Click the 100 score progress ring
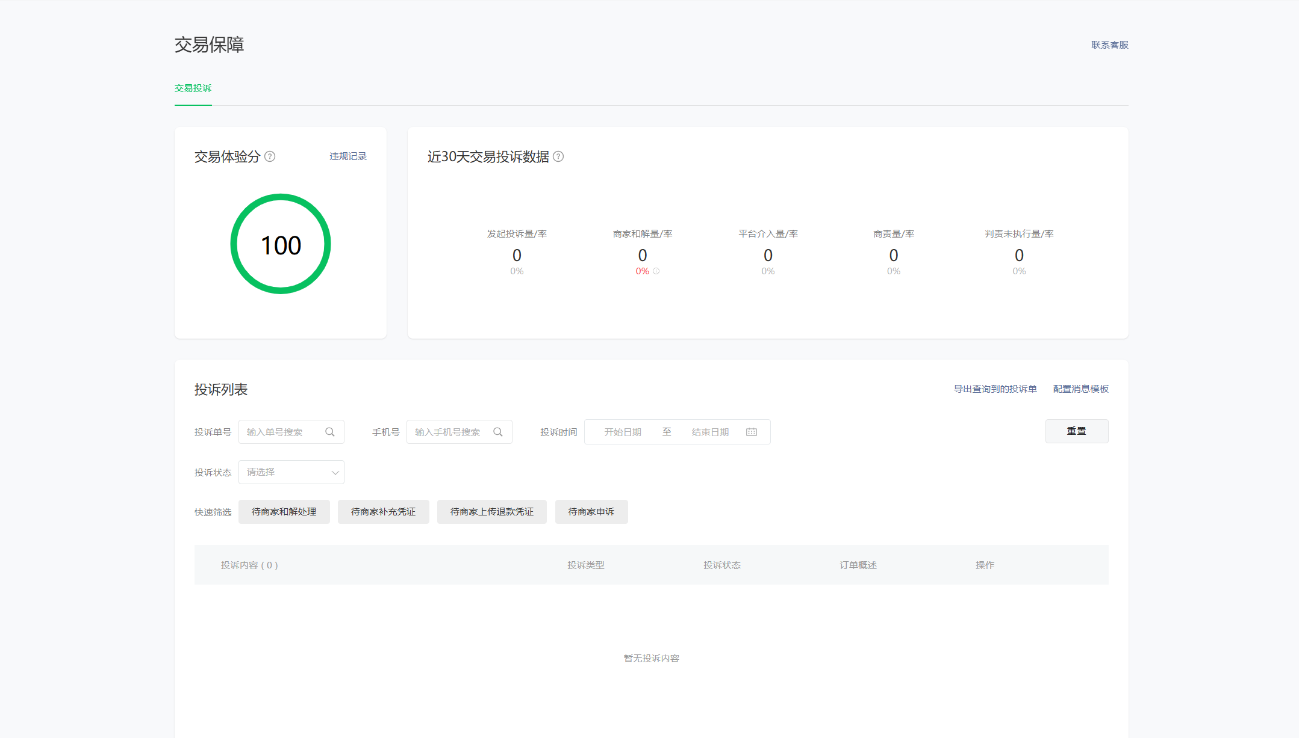The height and width of the screenshot is (738, 1299). (281, 244)
